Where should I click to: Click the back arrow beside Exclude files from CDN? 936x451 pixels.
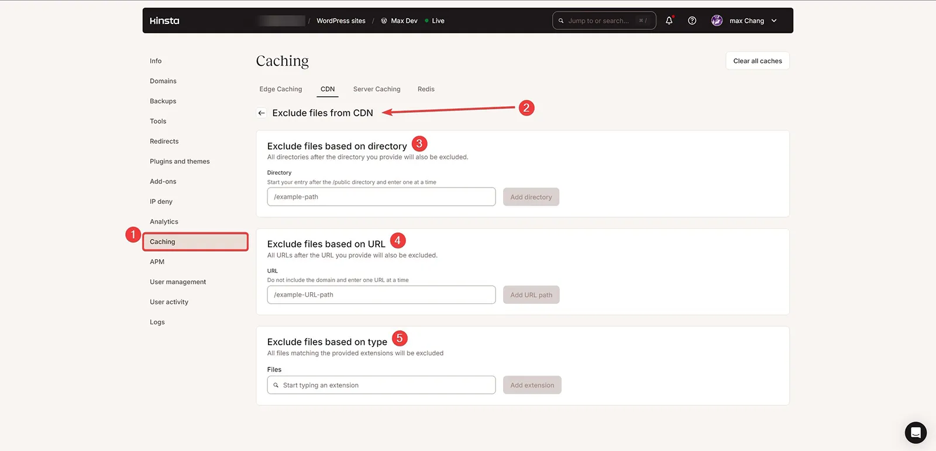click(261, 113)
